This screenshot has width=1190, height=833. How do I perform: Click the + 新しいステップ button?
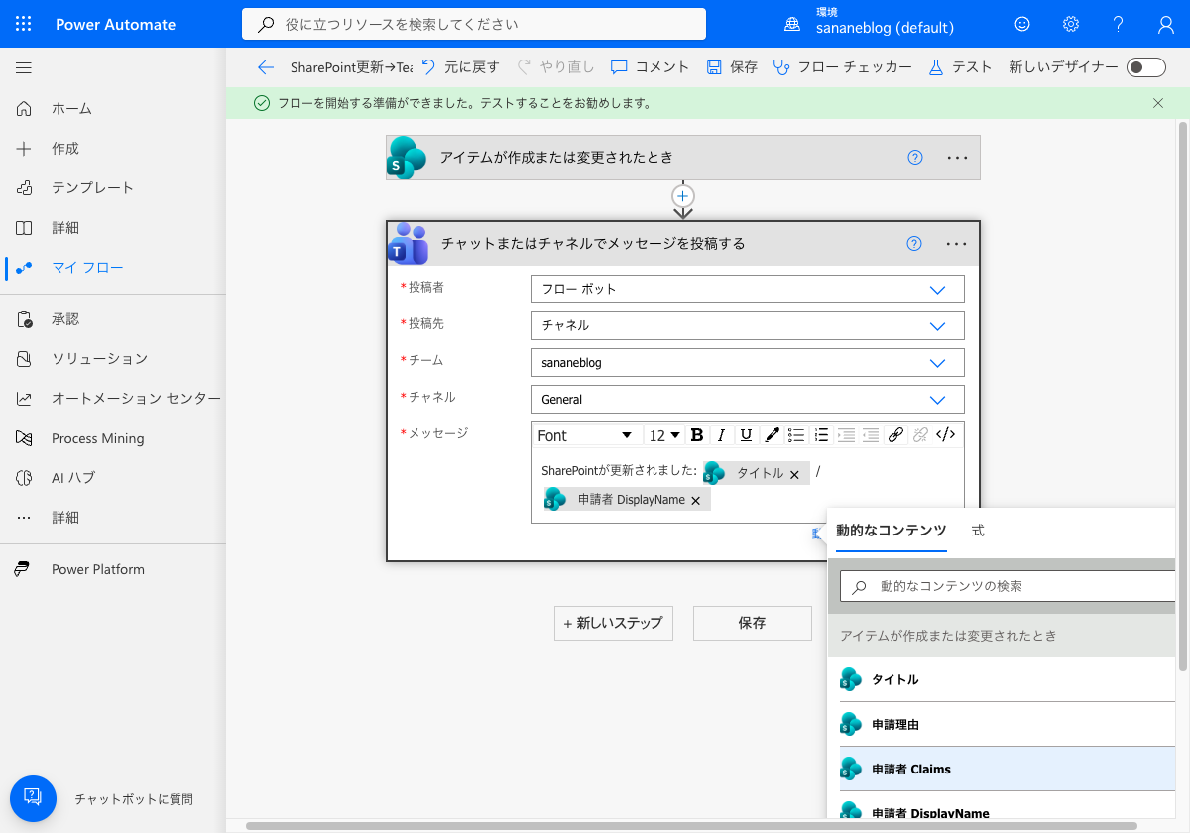[x=614, y=623]
